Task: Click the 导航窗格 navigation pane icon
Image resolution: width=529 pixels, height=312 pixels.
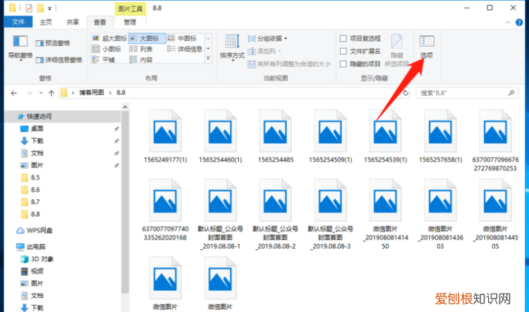Action: click(20, 46)
